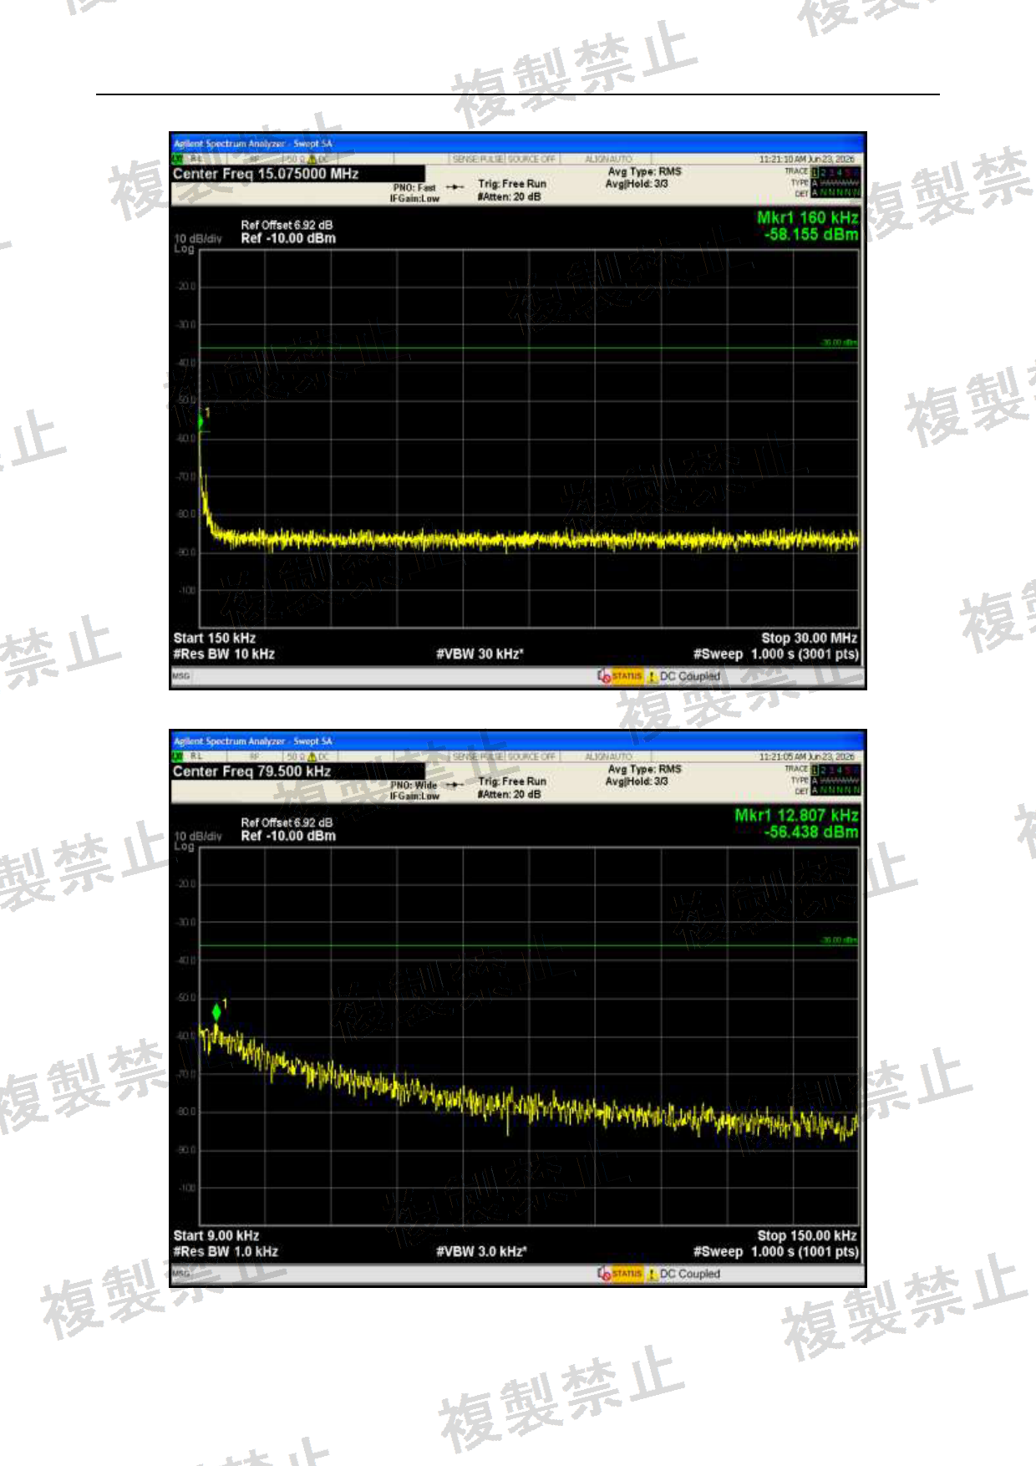This screenshot has height=1466, width=1036.
Task: Click Avg Type: RMS in the 11:21:05 AM screen
Action: coord(644,769)
